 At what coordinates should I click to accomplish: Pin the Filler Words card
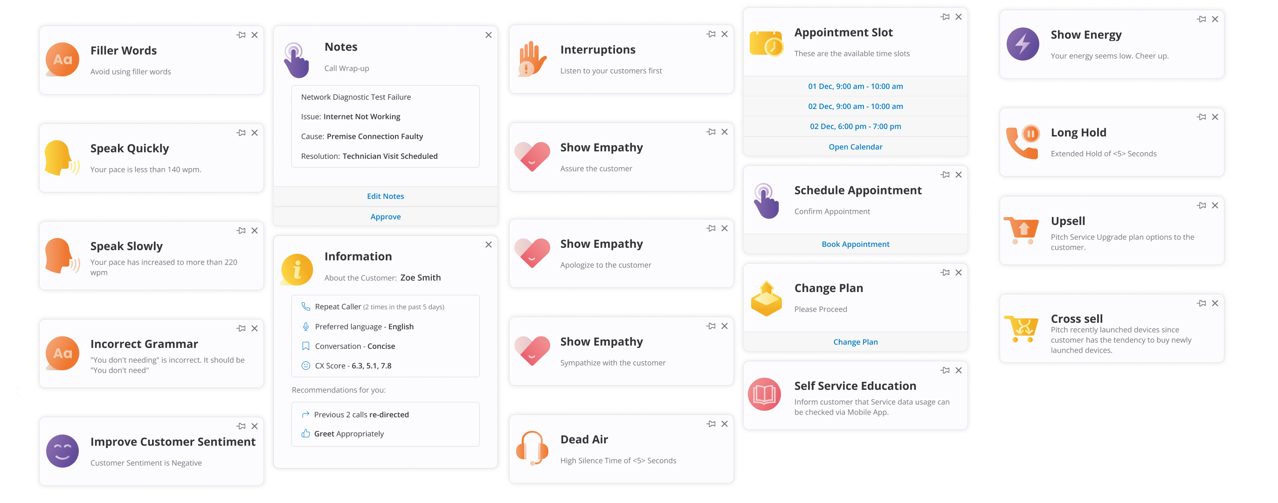click(241, 35)
